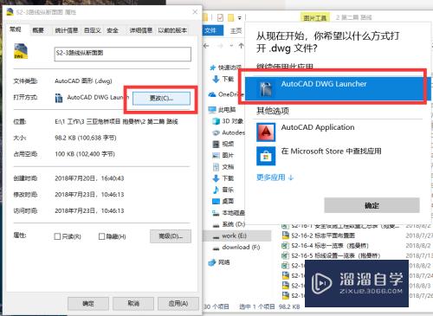
Task: Select spreadsheet file S2-16-4 标志一览表
Action: pos(325,246)
